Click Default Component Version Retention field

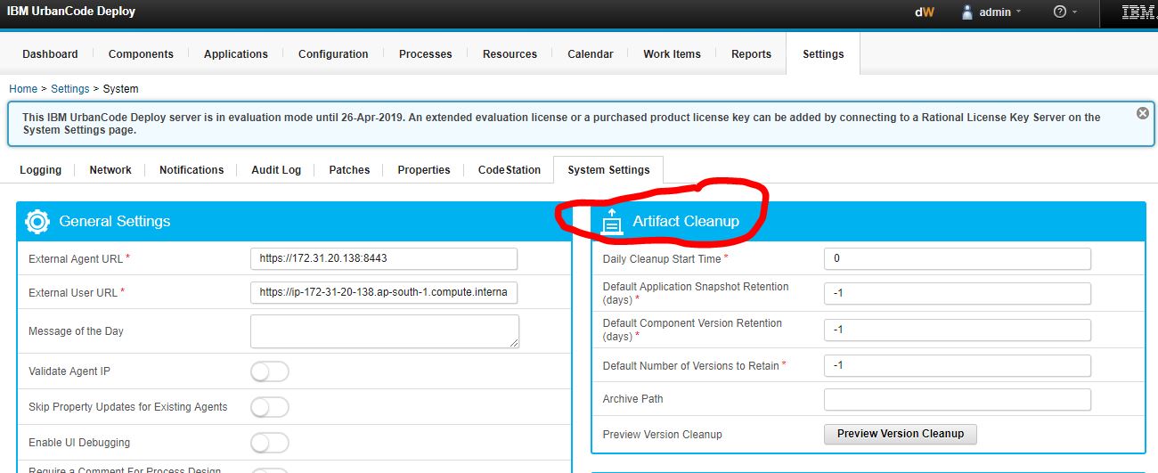tap(958, 330)
